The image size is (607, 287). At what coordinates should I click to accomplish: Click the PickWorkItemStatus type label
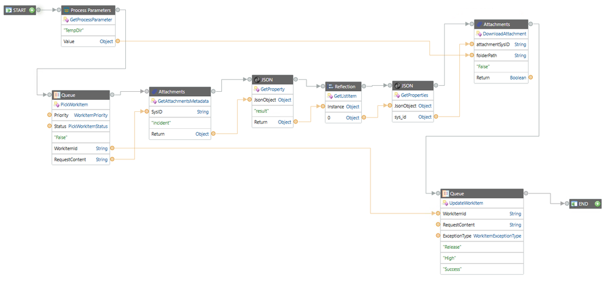click(88, 126)
